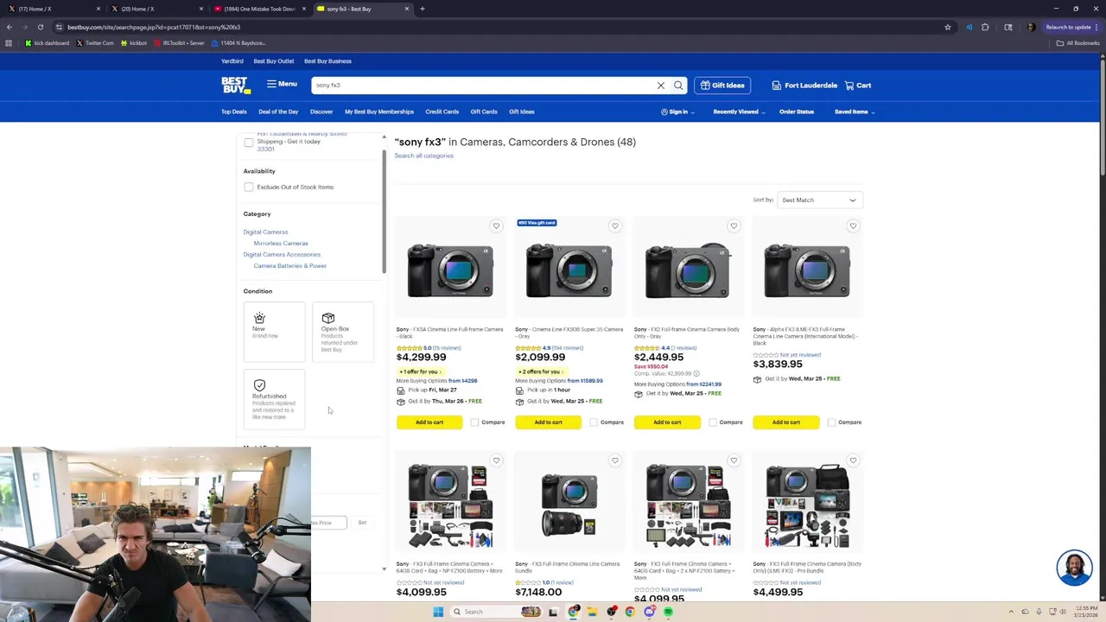
Task: Add the Sony FX30B camera to cart
Action: tap(548, 422)
